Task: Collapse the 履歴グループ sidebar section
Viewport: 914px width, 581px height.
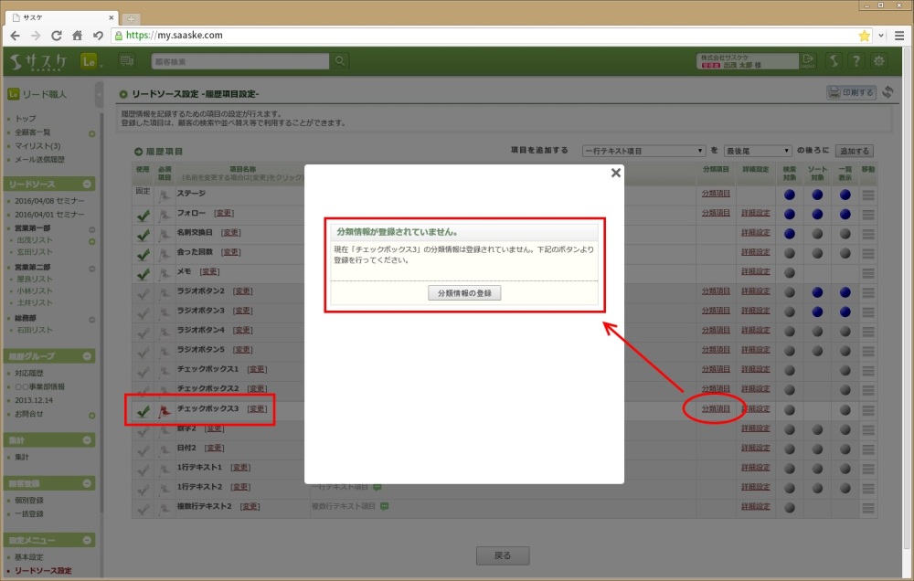Action: point(89,355)
